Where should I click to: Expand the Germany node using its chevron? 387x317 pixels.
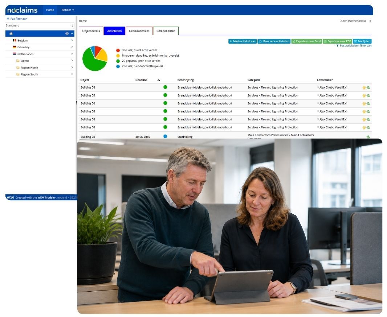(x=72, y=47)
